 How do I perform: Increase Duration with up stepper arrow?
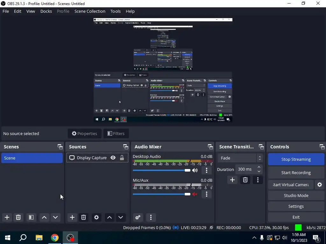(259, 167)
